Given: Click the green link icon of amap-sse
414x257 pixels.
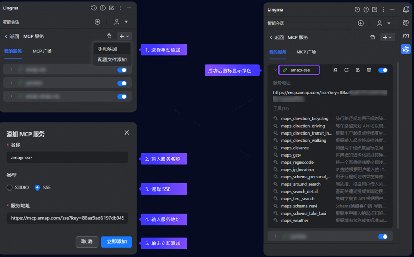Looking at the screenshot, I should 285,70.
